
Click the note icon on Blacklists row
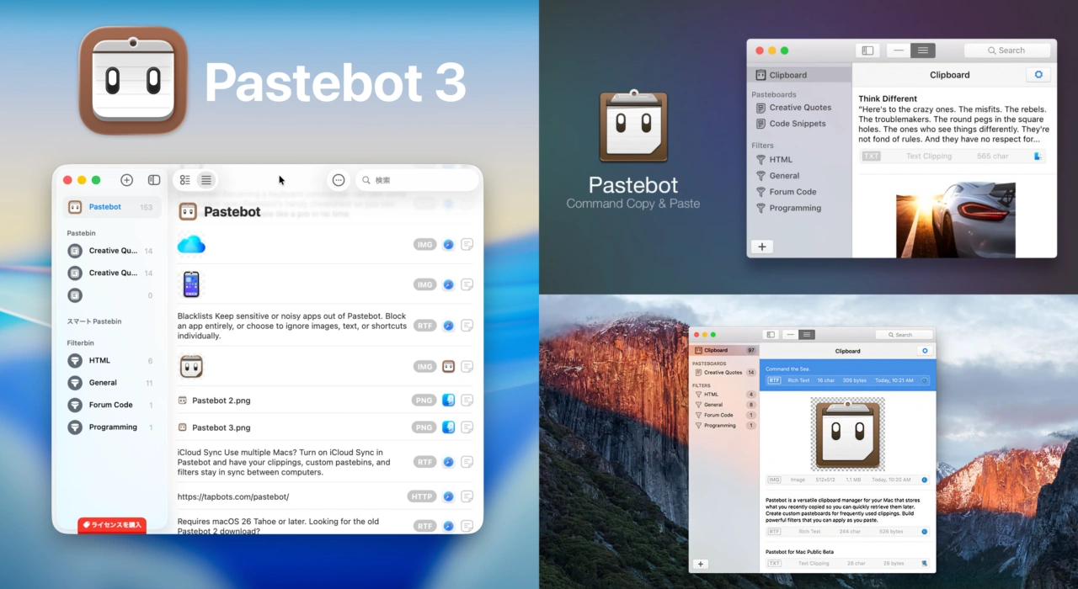[467, 325]
